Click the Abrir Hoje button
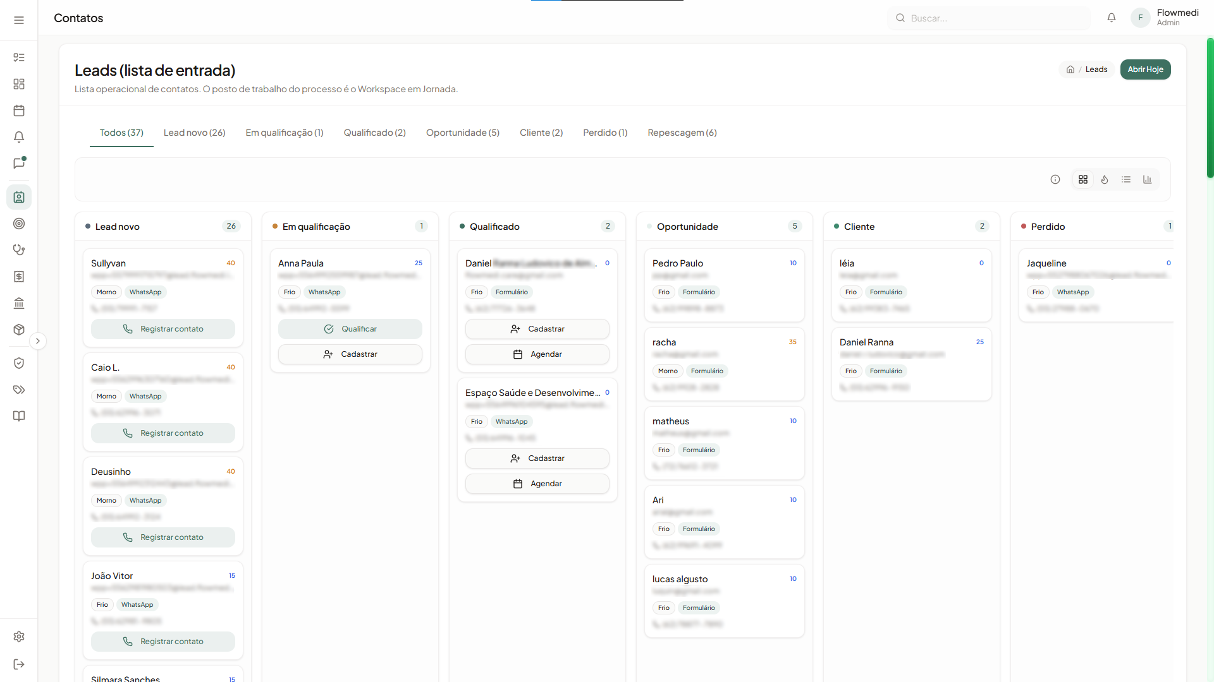This screenshot has width=1214, height=682. pyautogui.click(x=1145, y=69)
